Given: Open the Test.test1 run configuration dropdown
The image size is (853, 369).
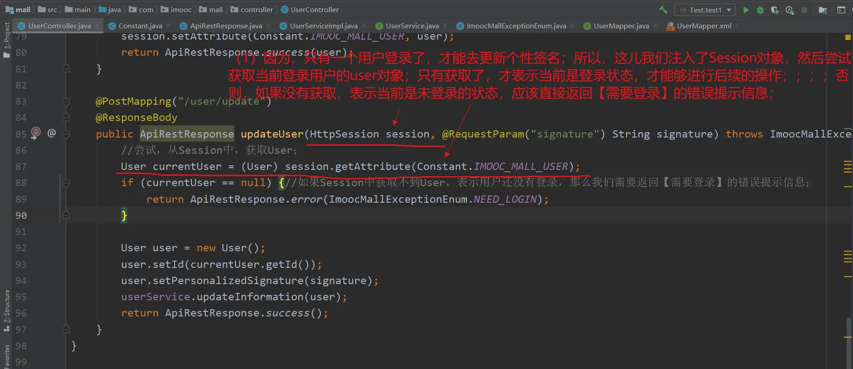Looking at the screenshot, I should pyautogui.click(x=705, y=10).
